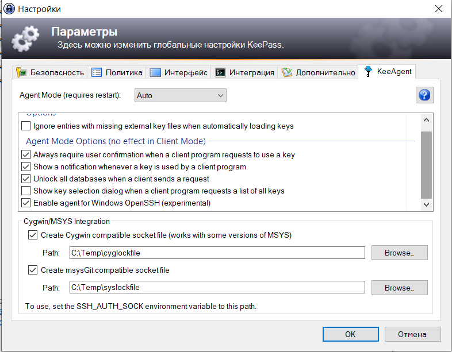
Task: Toggle Show key selection dialog checkbox
Action: [26, 191]
